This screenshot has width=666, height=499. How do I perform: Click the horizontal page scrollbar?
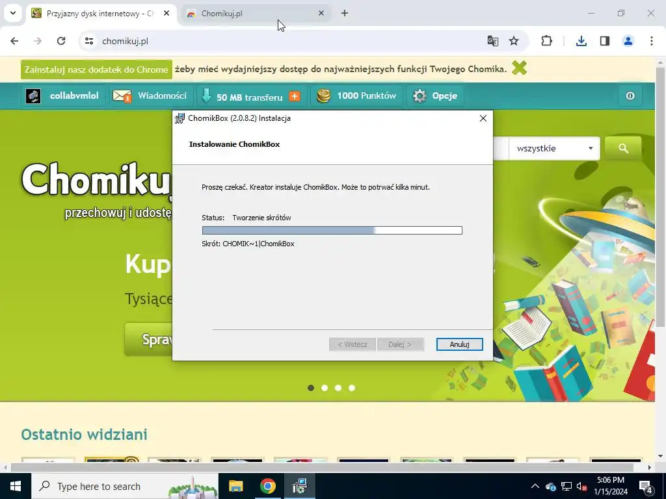point(322,467)
